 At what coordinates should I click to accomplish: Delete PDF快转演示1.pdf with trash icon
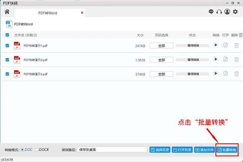(x=237, y=45)
